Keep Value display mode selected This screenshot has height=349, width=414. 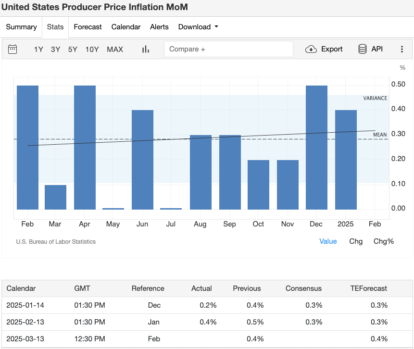click(x=328, y=241)
